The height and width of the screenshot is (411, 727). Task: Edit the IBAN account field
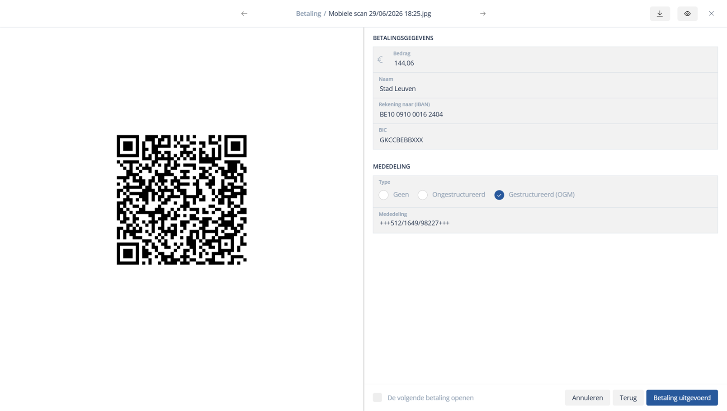(x=545, y=111)
